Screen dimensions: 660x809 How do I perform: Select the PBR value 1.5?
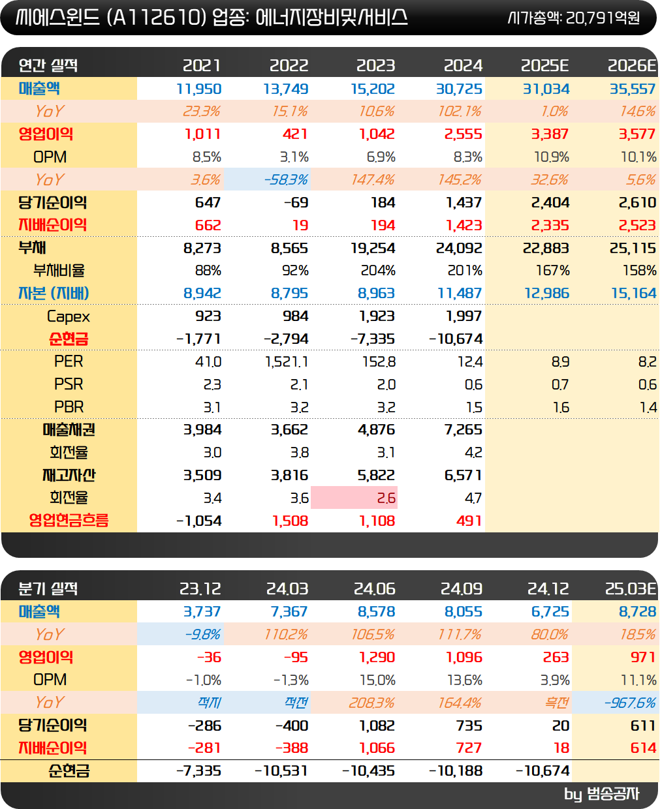point(474,407)
